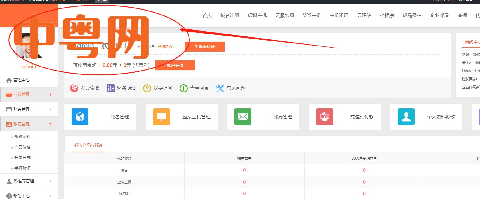Open 域名注册 in the top navigation

(x=230, y=15)
